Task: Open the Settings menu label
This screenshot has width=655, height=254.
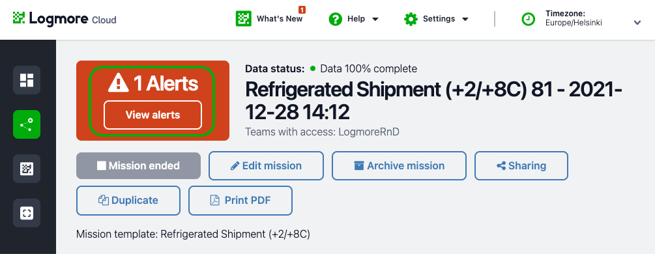Action: [439, 19]
